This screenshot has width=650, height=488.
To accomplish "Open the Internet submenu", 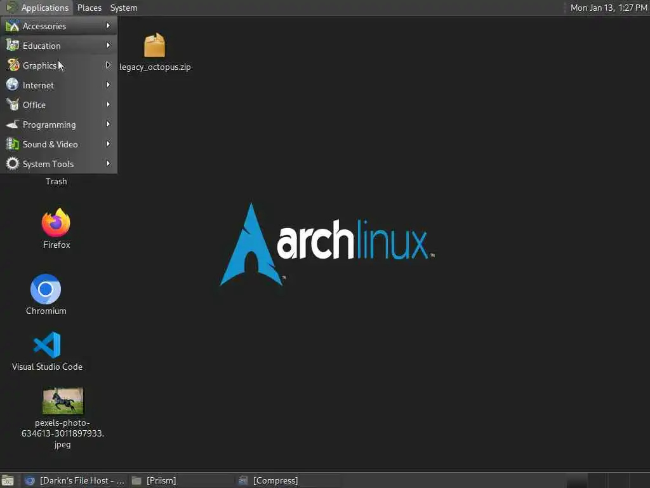I will pyautogui.click(x=58, y=85).
